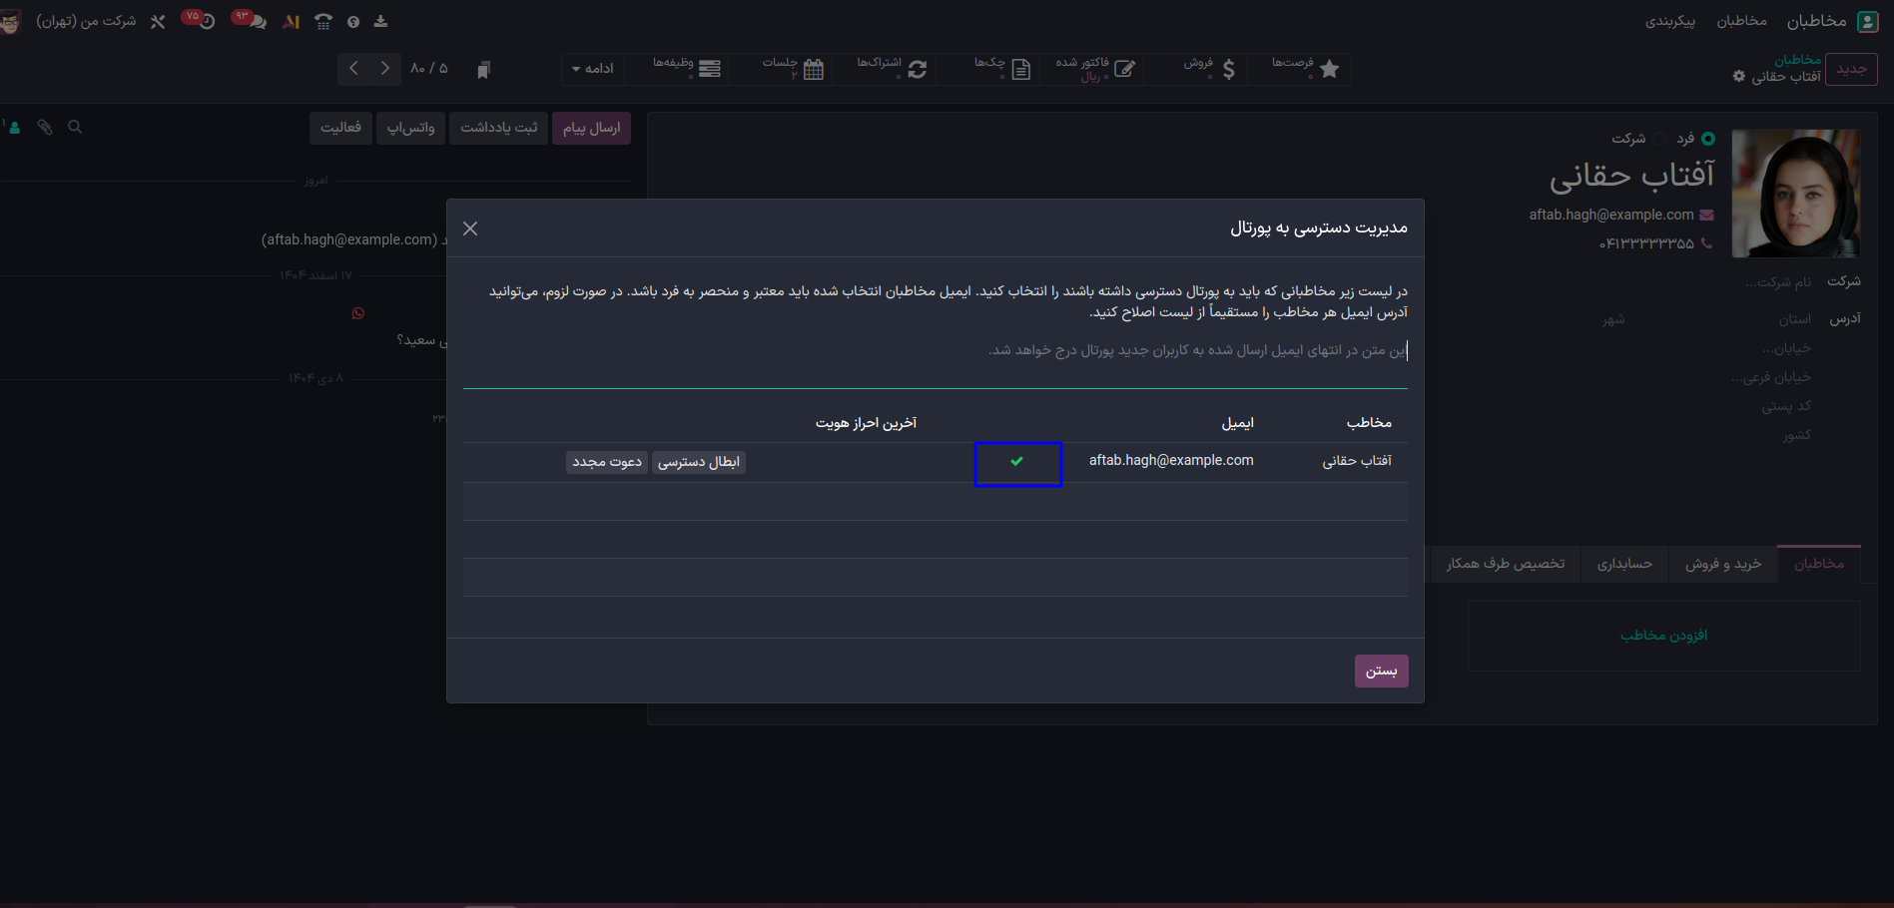1894x908 pixels.
Task: Click the ایمیل column header
Action: pyautogui.click(x=1237, y=422)
